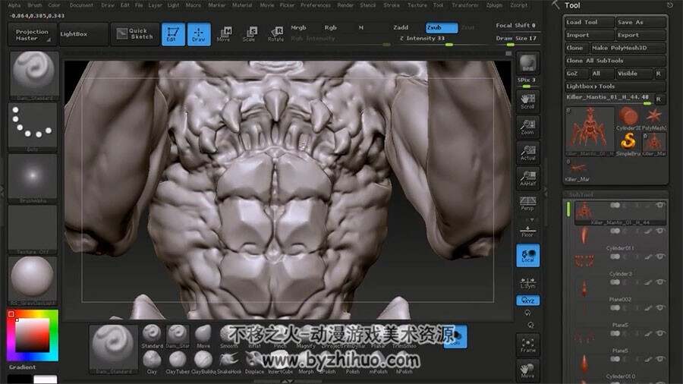Toggle Zsub
The width and height of the screenshot is (683, 384).
pos(441,27)
